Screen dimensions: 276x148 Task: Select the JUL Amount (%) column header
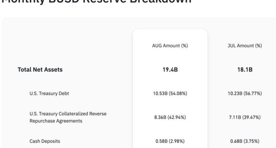[245, 46]
